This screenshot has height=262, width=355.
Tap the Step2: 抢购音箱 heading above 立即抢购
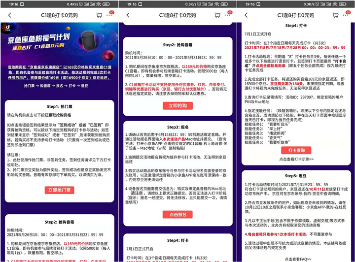(177, 45)
